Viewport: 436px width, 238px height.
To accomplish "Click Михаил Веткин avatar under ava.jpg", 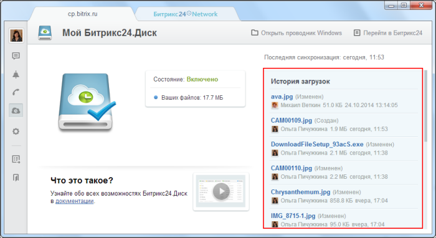I will (275, 105).
